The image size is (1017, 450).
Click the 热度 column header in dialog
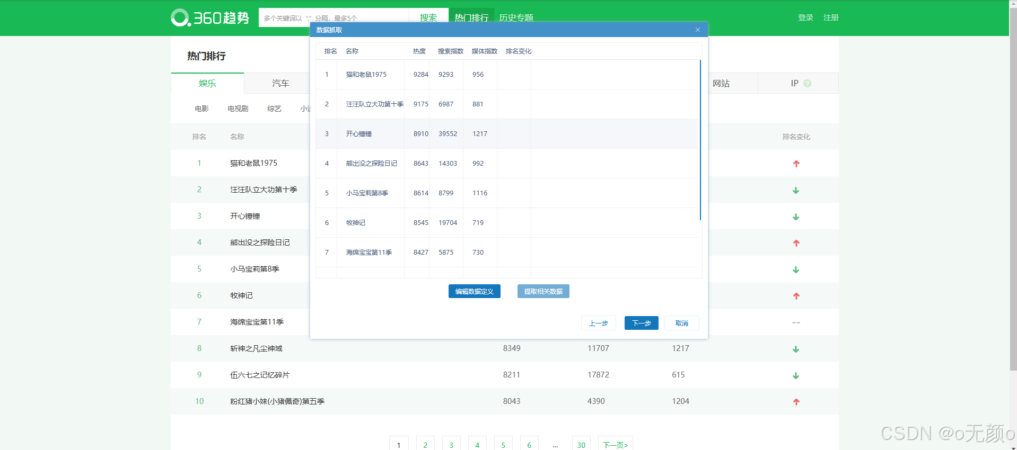(419, 51)
